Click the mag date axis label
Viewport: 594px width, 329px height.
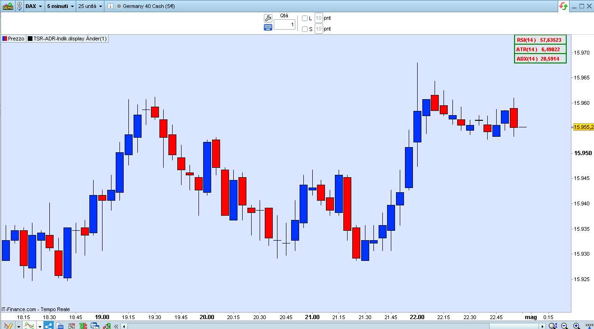(531, 317)
